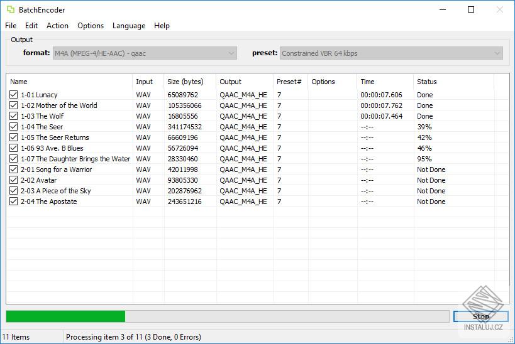Uncheck the 1-03 The Wolf item
This screenshot has height=344, width=515.
[13, 116]
